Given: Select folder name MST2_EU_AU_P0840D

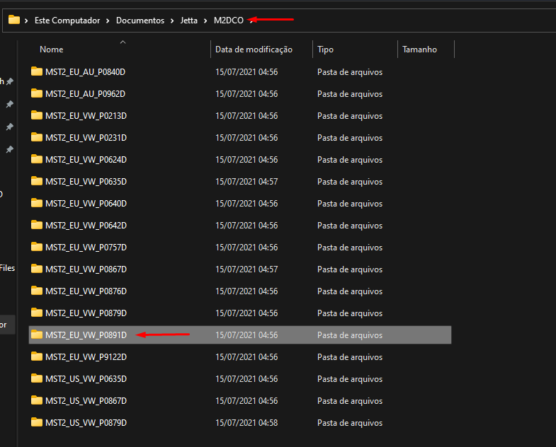Looking at the screenshot, I should coord(85,72).
